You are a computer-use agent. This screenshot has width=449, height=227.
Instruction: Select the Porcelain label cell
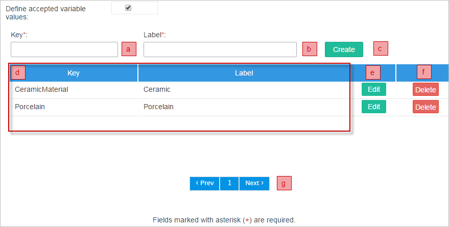pos(158,107)
